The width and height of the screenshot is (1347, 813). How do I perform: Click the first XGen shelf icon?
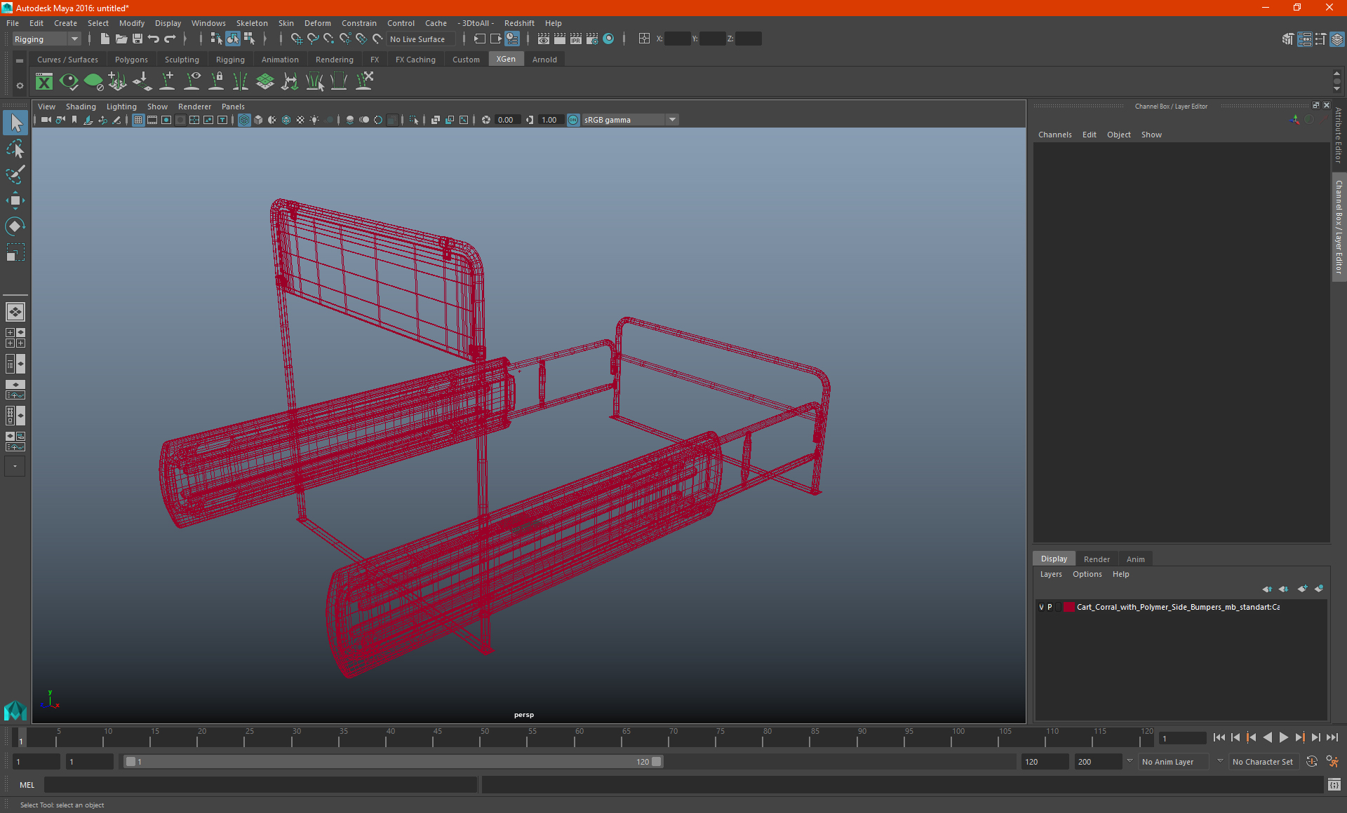44,82
